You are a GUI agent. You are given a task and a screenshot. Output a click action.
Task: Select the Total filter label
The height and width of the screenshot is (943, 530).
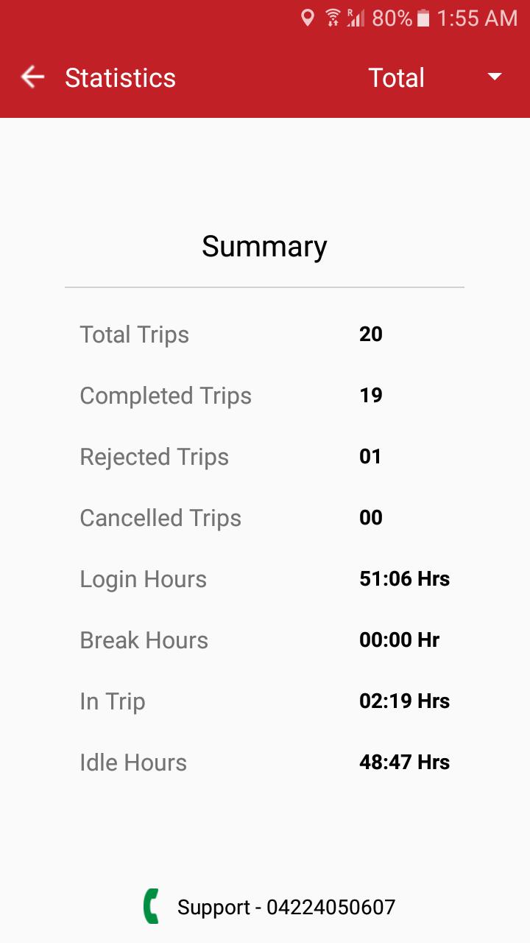[396, 77]
